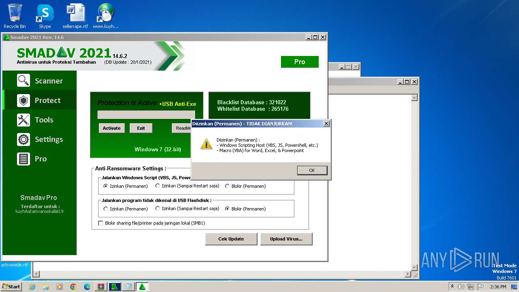This screenshot has height=292, width=519.
Task: Switch to WinRAR taskbar item
Action: tap(101, 287)
